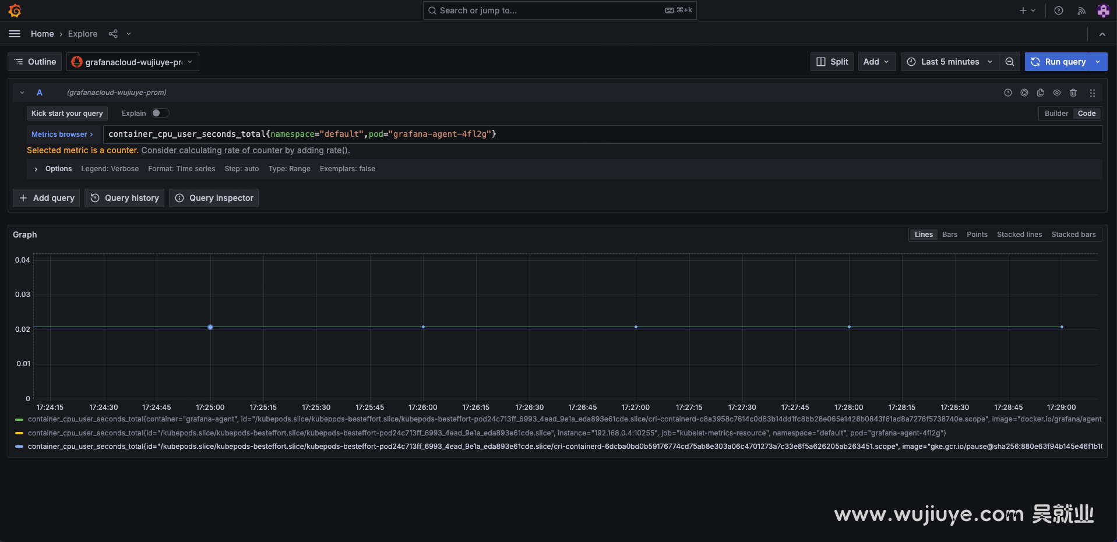Open the Add dropdown

(x=877, y=62)
